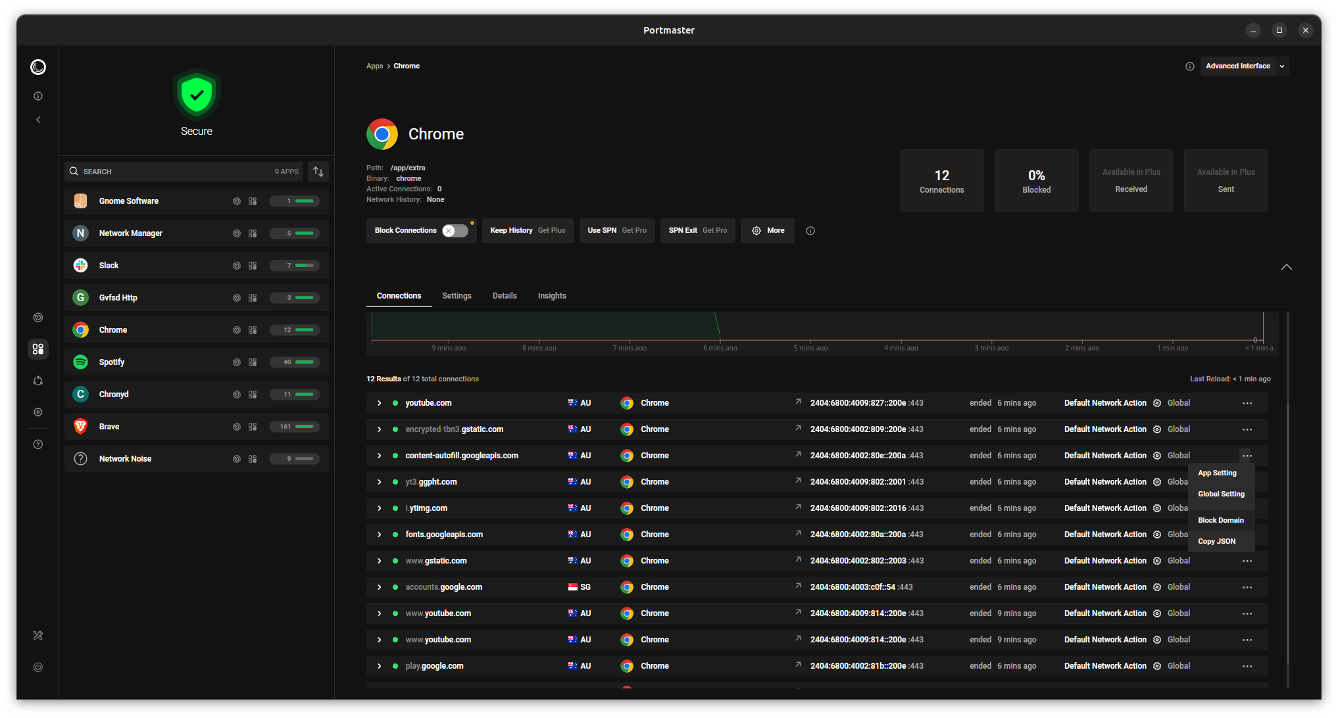
Task: Focus the app Search field
Action: click(184, 172)
